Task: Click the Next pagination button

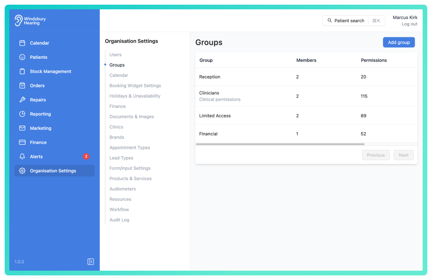Action: coord(404,155)
